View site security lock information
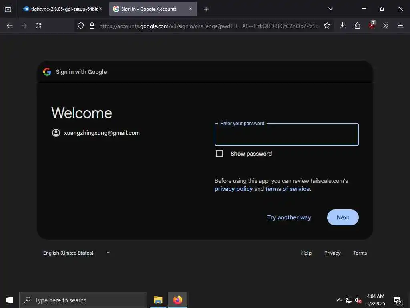Viewport: 410px width, 308px height. 92,26
